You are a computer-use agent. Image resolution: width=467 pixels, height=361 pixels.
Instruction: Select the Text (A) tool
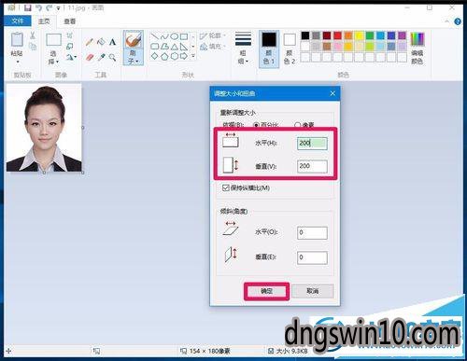click(x=112, y=42)
